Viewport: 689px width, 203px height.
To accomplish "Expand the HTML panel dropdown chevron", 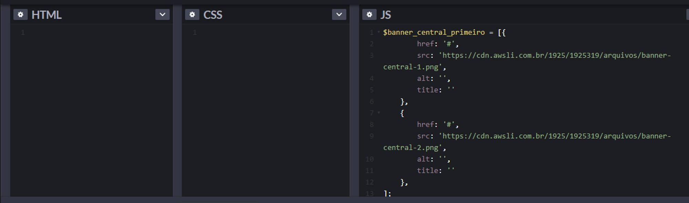I will 162,15.
